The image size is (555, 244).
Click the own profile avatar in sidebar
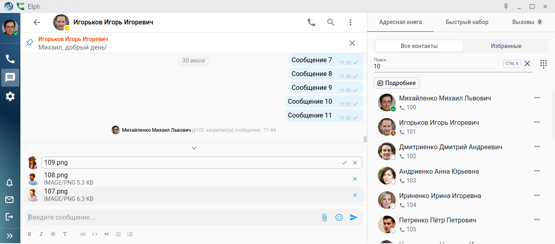click(x=10, y=28)
